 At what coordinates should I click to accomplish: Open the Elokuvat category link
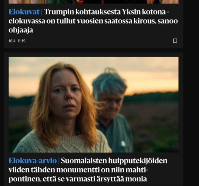[24, 12]
